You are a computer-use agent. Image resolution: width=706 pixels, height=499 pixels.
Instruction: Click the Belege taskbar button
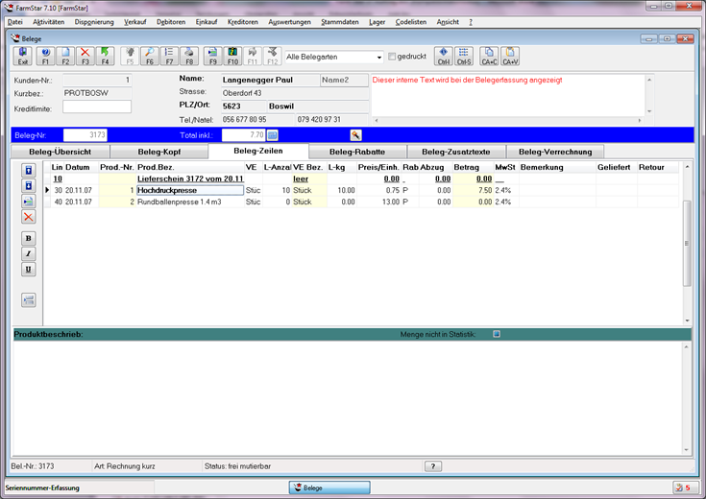[329, 487]
